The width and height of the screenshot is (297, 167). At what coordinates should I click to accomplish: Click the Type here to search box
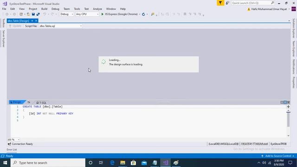[48, 163]
